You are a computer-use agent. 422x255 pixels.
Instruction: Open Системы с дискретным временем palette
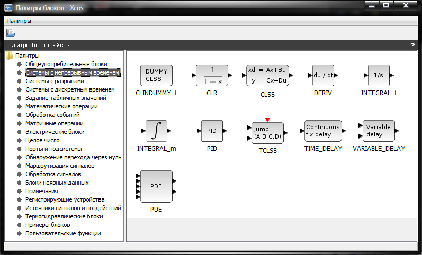click(x=70, y=89)
